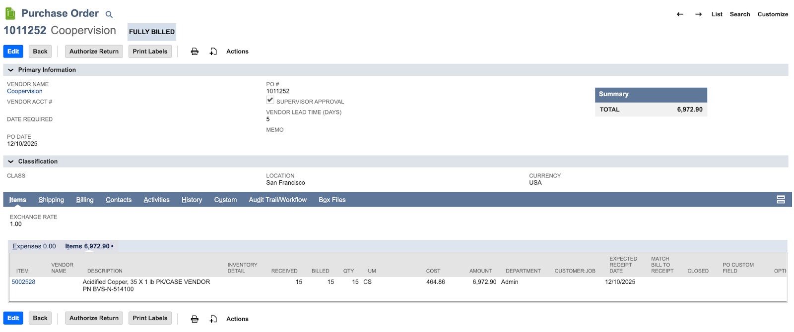Image resolution: width=794 pixels, height=332 pixels.
Task: Collapse the Primary Information section
Action: coord(11,70)
